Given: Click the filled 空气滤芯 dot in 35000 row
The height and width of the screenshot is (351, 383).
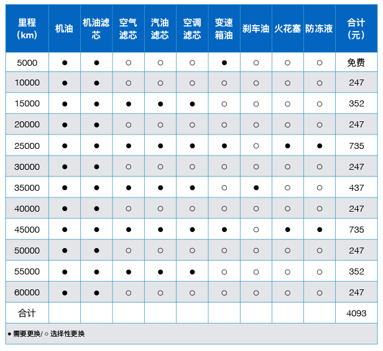Looking at the screenshot, I should pyautogui.click(x=128, y=188).
